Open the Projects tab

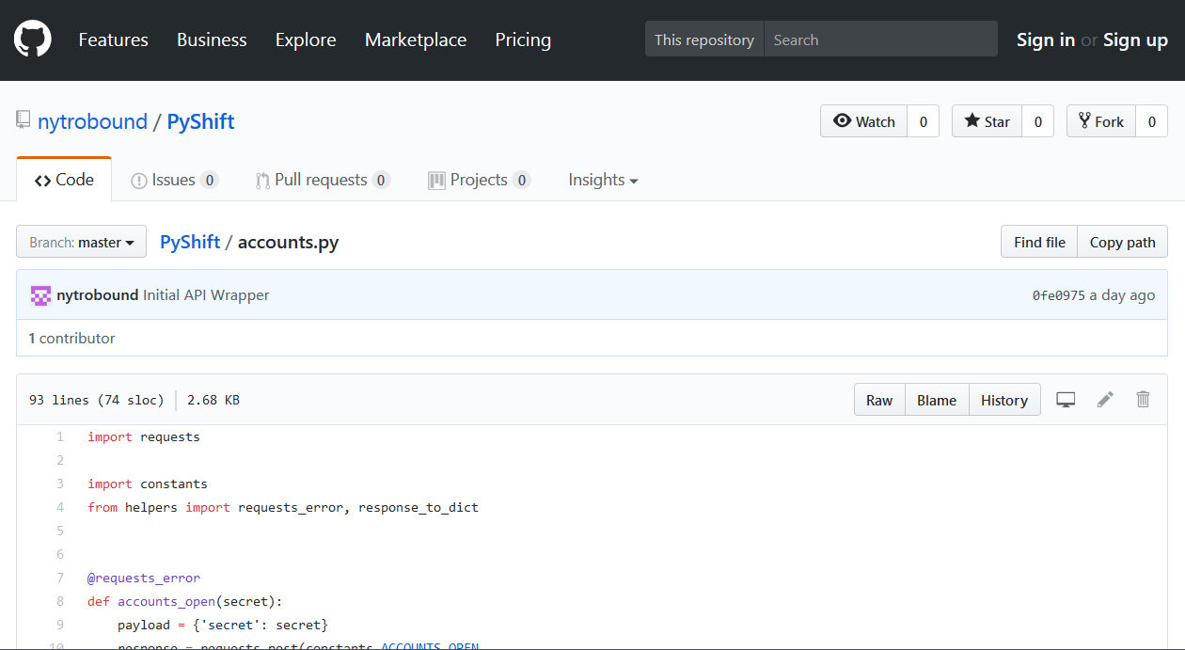[x=479, y=180]
